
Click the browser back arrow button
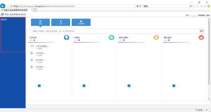(3, 6)
